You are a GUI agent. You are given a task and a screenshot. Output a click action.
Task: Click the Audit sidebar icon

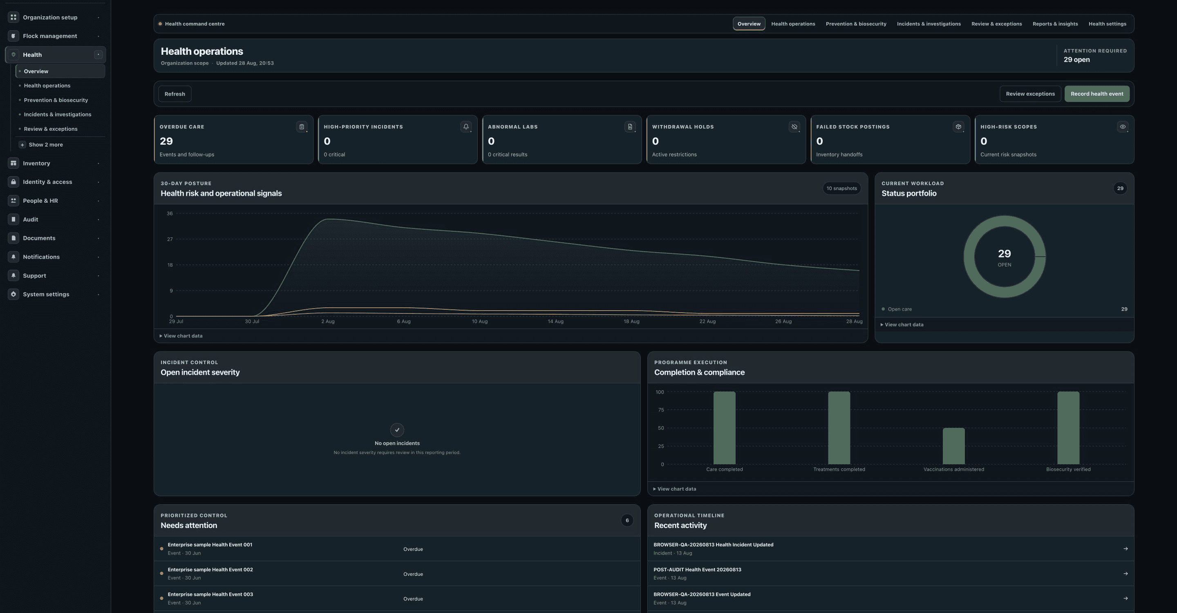(x=13, y=219)
